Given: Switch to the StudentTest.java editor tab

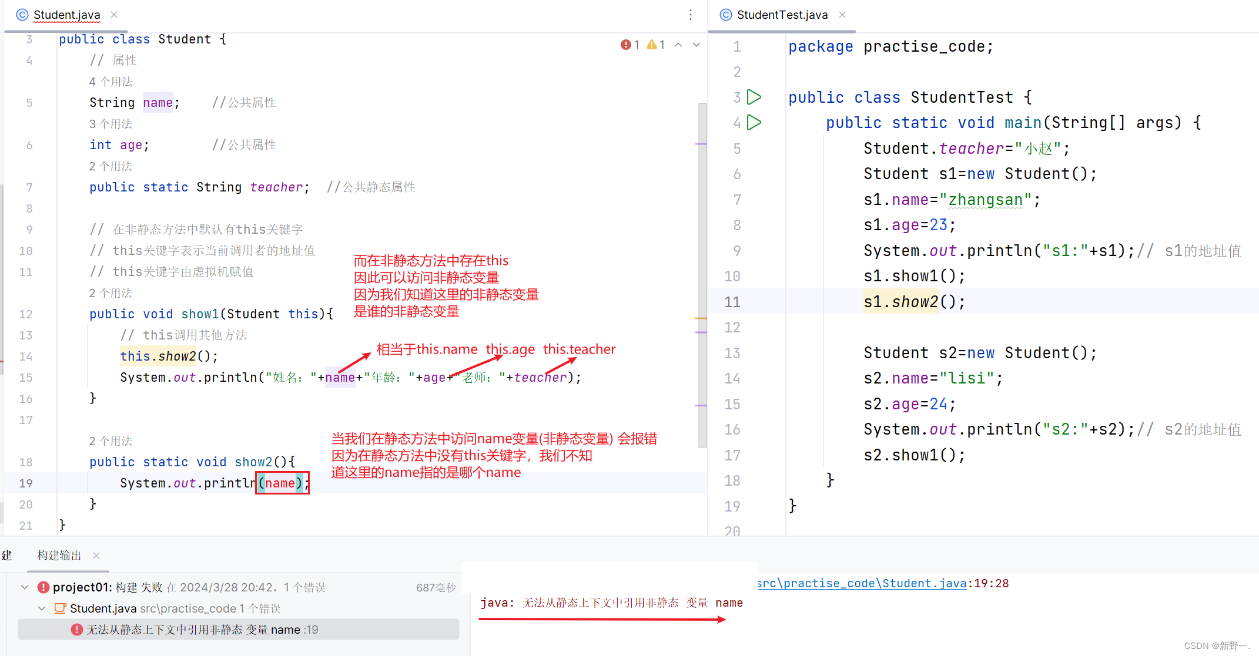Looking at the screenshot, I should click(x=782, y=15).
